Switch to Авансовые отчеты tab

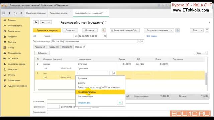pos(59,13)
